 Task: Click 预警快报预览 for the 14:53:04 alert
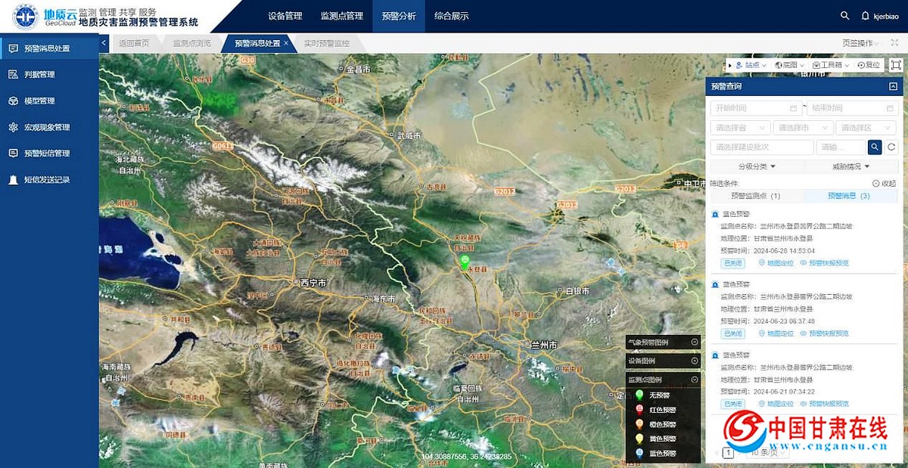tap(824, 263)
